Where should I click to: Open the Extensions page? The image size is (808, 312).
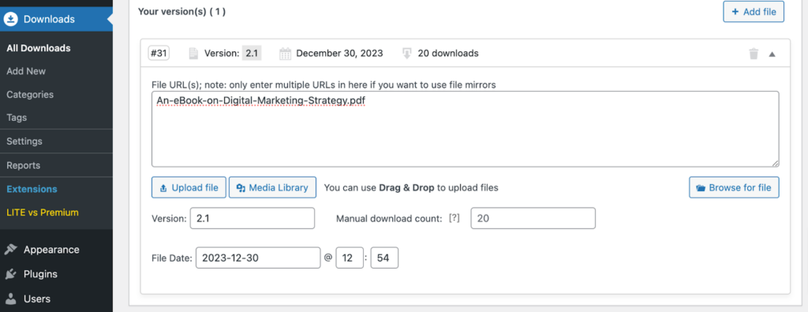(32, 189)
